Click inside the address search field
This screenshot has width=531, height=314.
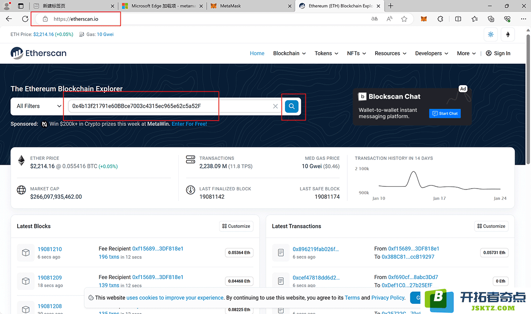170,106
